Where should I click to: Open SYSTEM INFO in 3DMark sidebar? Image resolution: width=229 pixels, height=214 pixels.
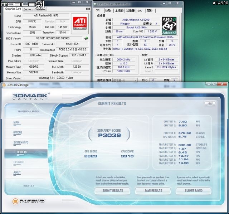(x=21, y=142)
